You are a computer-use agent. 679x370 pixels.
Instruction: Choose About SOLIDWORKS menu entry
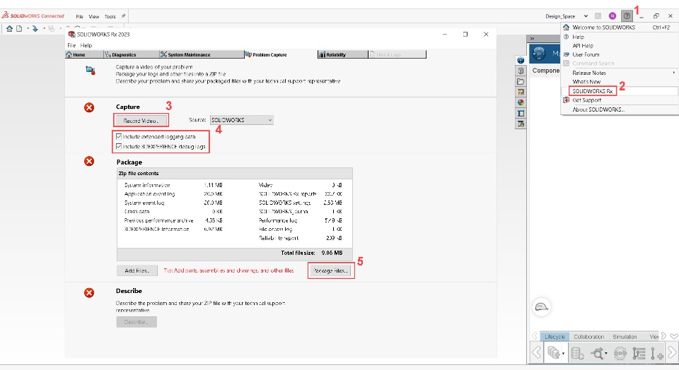620,109
